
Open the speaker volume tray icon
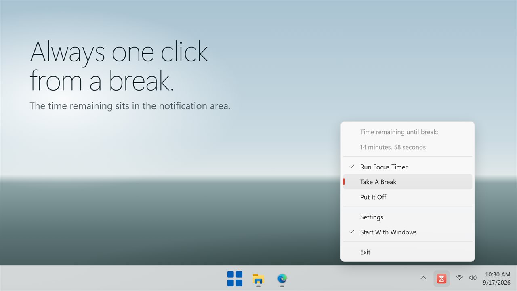tap(473, 278)
